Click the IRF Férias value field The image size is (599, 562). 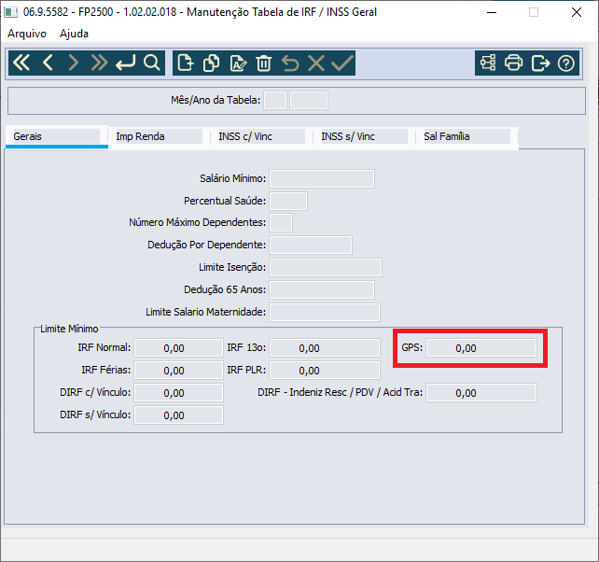point(178,370)
